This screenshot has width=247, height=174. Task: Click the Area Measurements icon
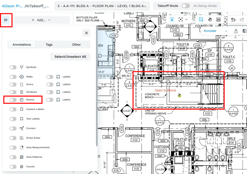(x=22, y=148)
